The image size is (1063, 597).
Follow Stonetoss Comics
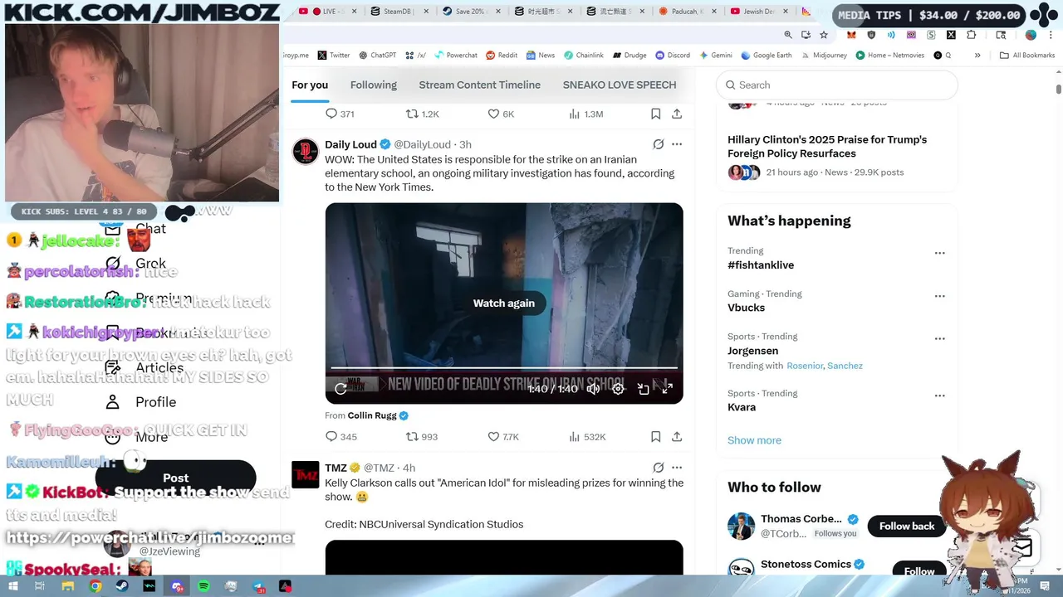(919, 571)
